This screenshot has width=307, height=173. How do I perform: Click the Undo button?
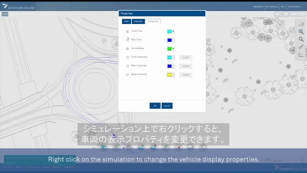pos(282,14)
